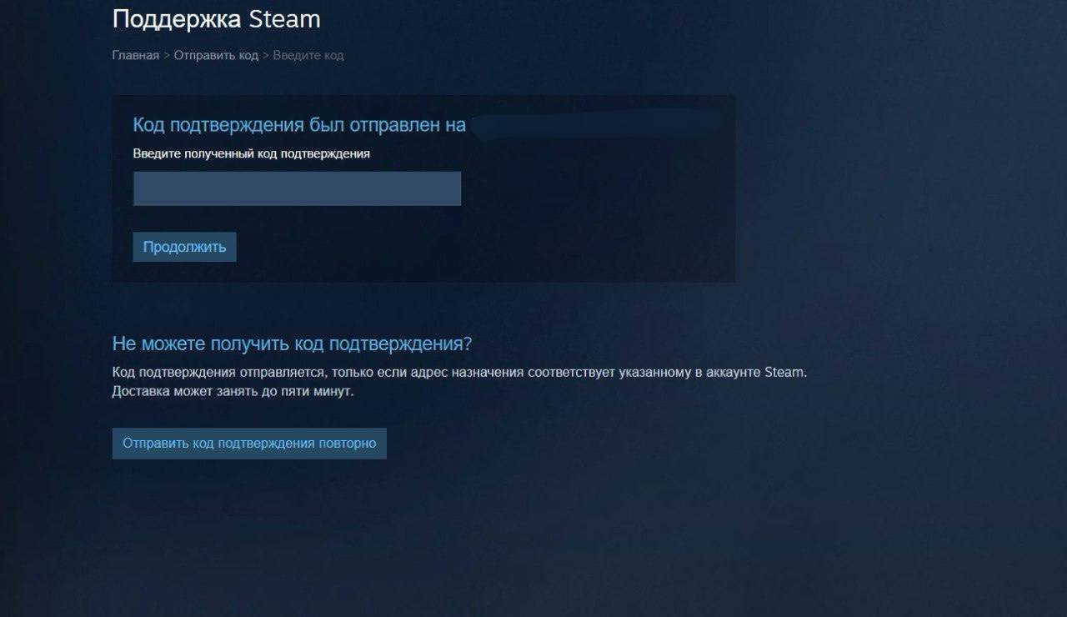Click the arrow separator after Главная

[x=167, y=55]
